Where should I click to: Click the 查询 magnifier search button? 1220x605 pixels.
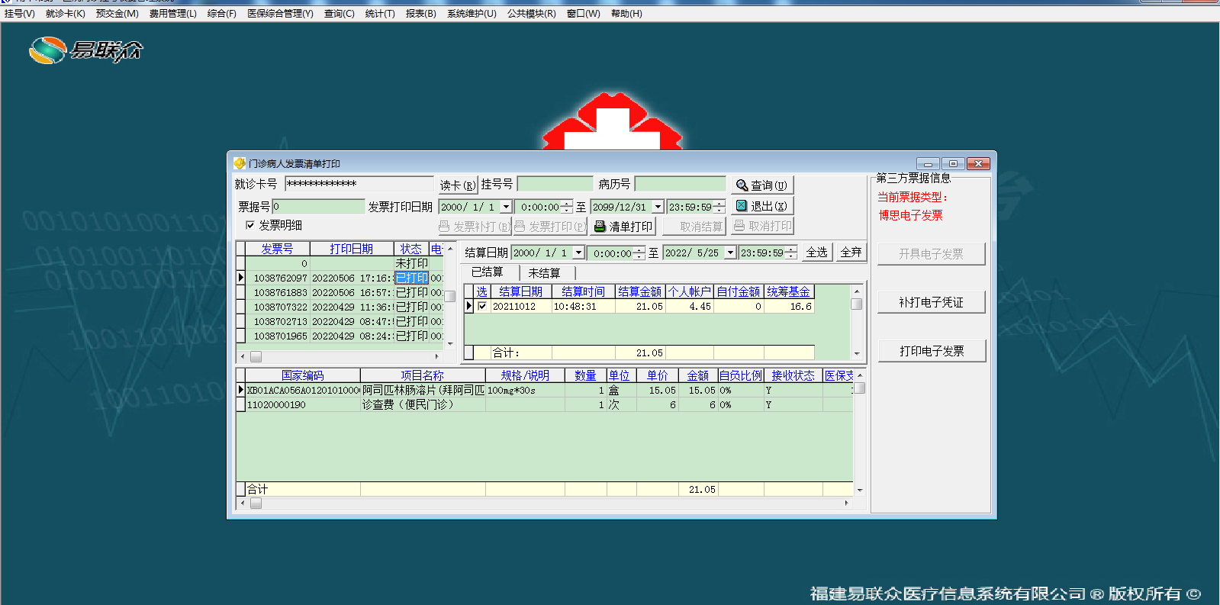point(761,185)
